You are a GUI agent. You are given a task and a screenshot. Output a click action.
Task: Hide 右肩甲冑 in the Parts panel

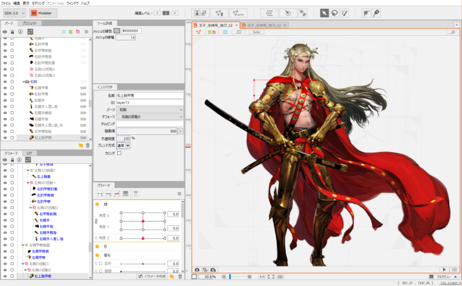[5, 88]
